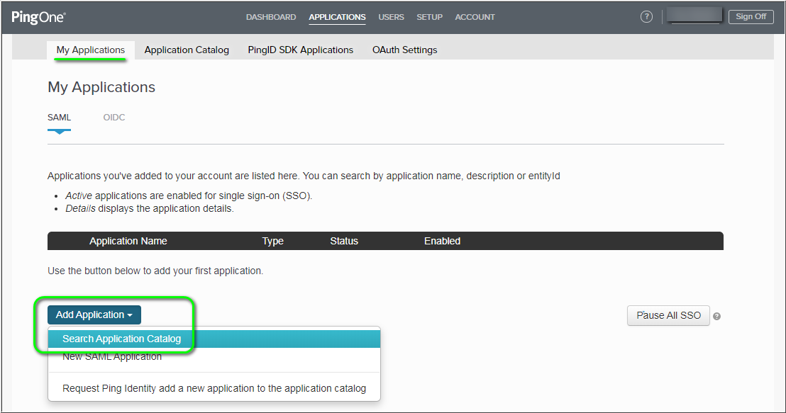The image size is (786, 413).
Task: Go to the Account section
Action: click(x=475, y=17)
